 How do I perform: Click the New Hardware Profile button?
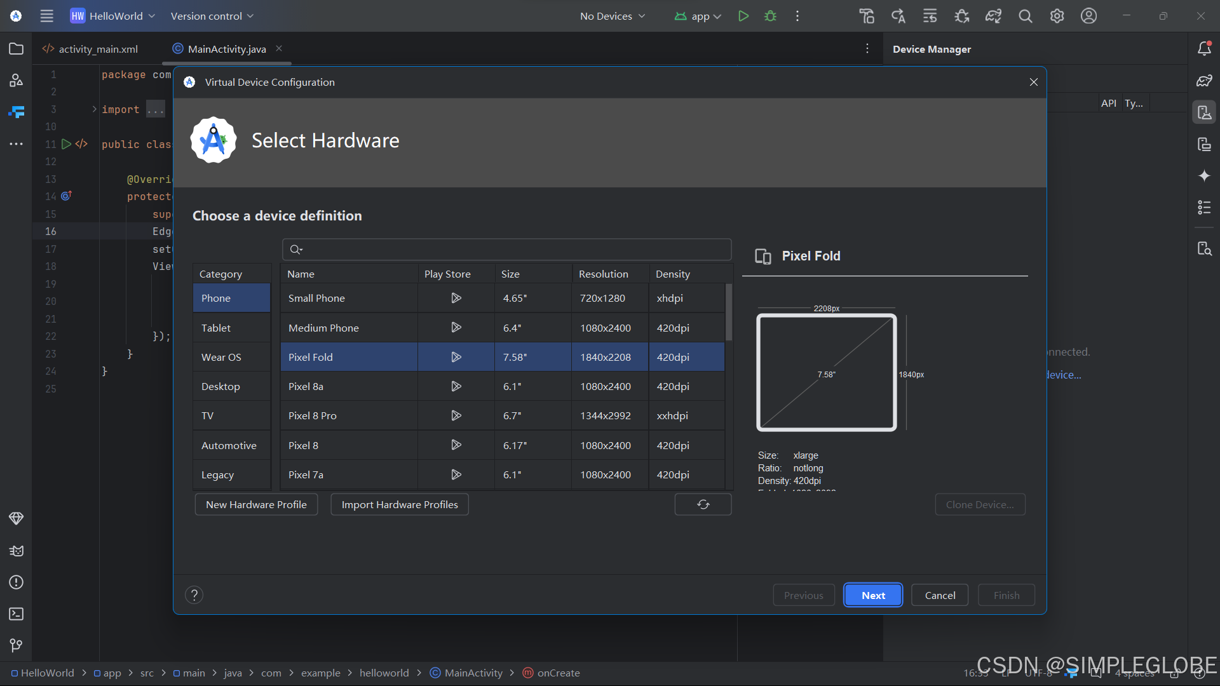point(256,504)
